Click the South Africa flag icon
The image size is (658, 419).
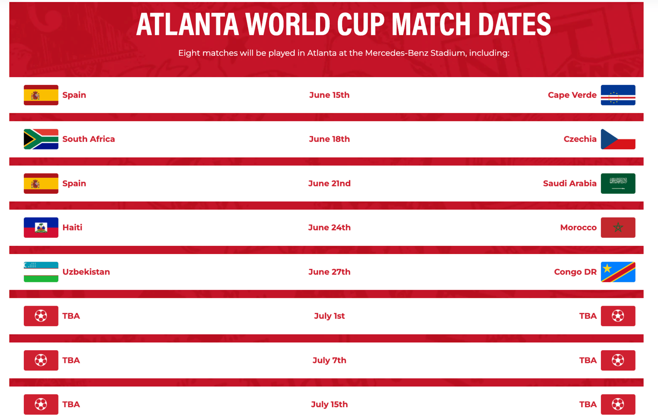coord(41,139)
